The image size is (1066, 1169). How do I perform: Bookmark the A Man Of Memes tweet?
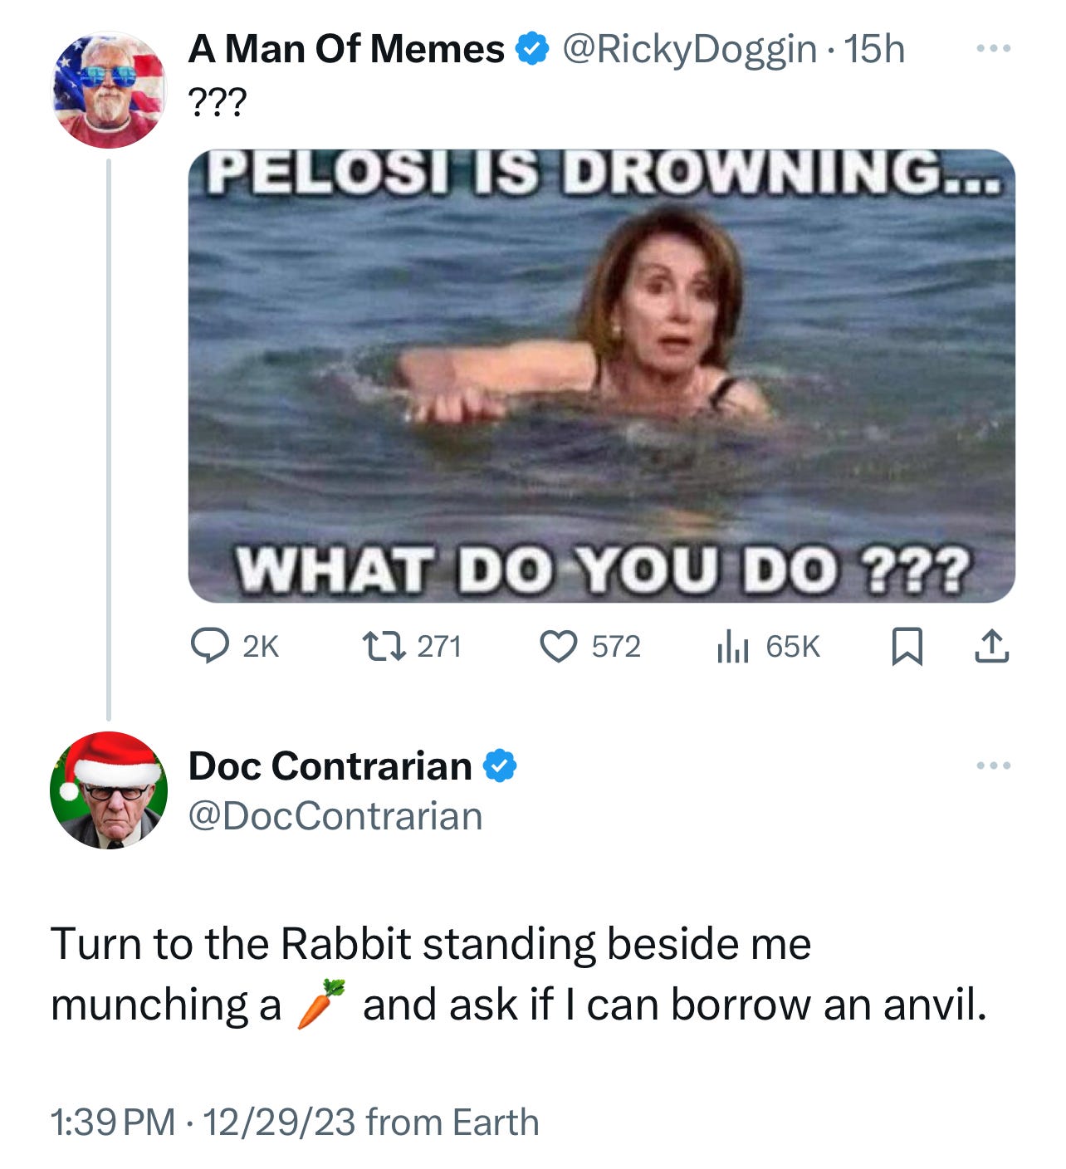coord(907,648)
